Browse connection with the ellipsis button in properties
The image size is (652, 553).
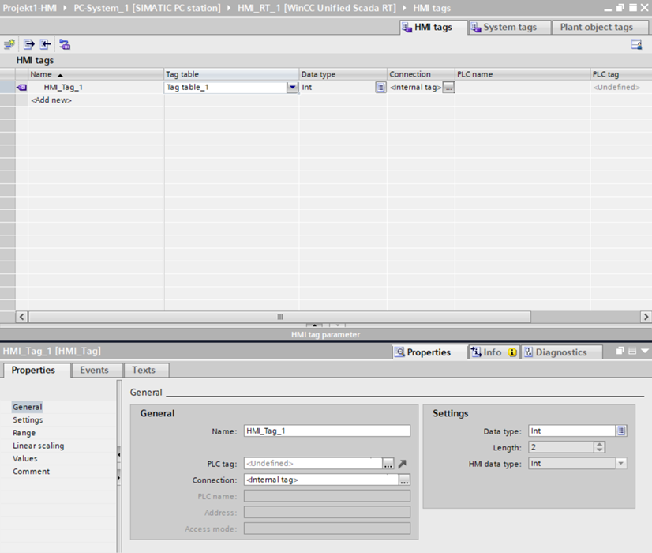404,480
